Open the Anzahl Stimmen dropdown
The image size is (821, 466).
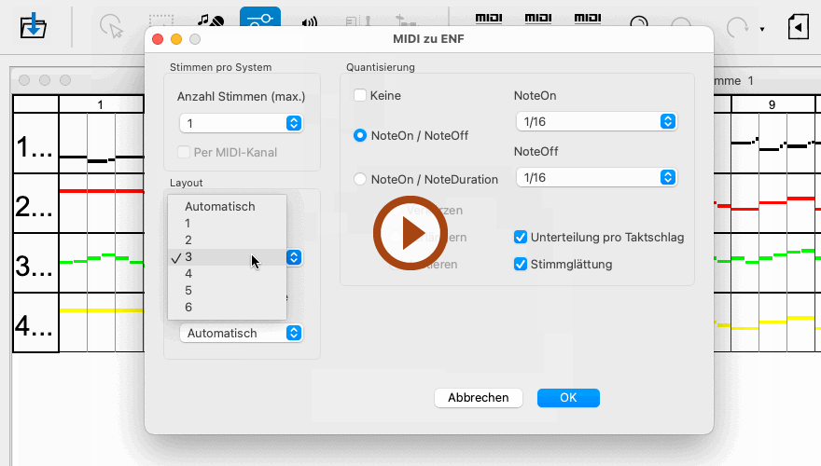[241, 123]
